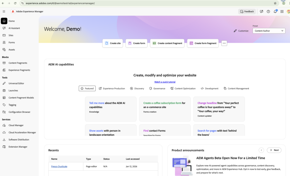Open the notifications bell
This screenshot has width=290, height=176.
coord(275,11)
